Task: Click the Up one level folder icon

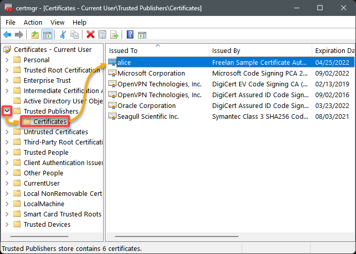Action: (x=35, y=35)
